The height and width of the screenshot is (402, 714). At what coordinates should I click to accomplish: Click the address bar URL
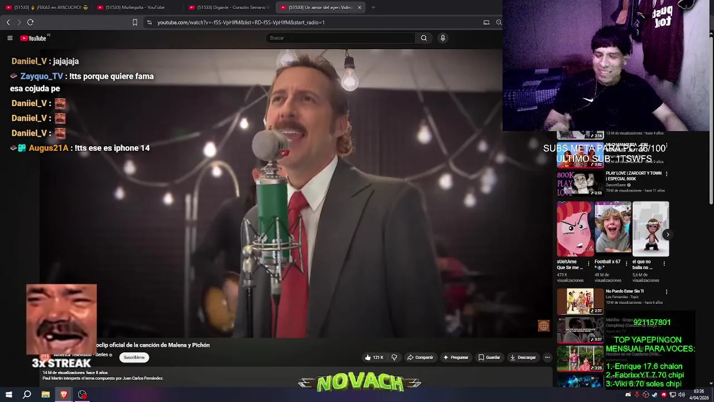pyautogui.click(x=241, y=22)
